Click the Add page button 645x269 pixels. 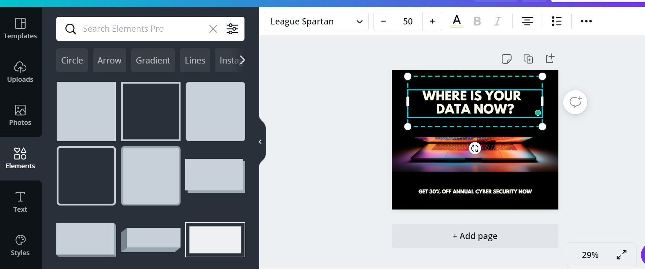click(475, 236)
